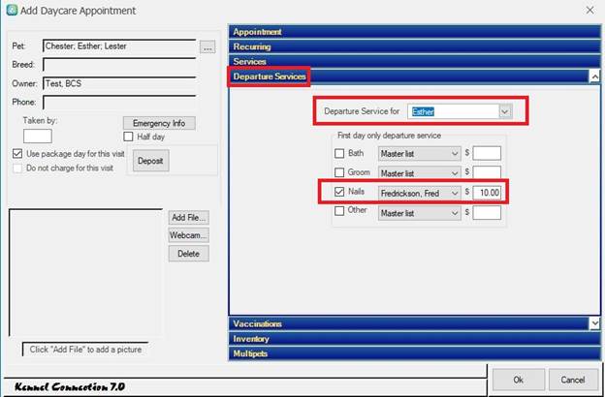This screenshot has height=397, width=605.
Task: Click the Bath price field
Action: [x=487, y=153]
